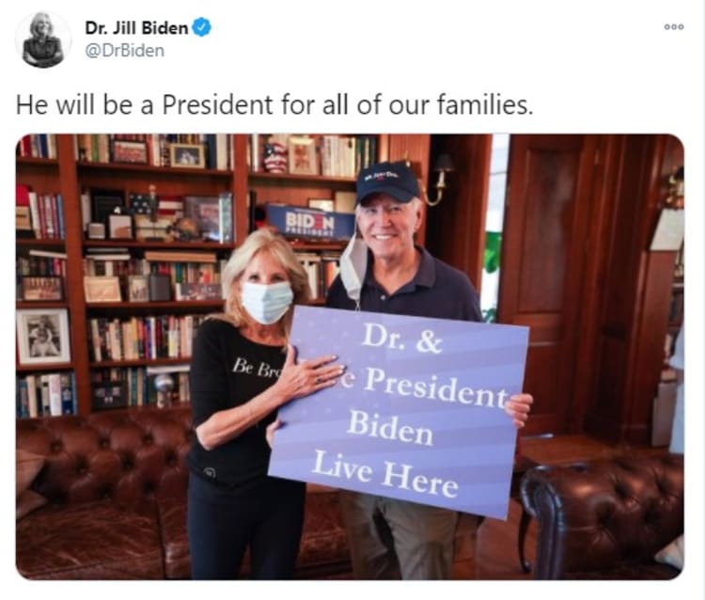Click the light blue face mask in the photo

point(267,302)
